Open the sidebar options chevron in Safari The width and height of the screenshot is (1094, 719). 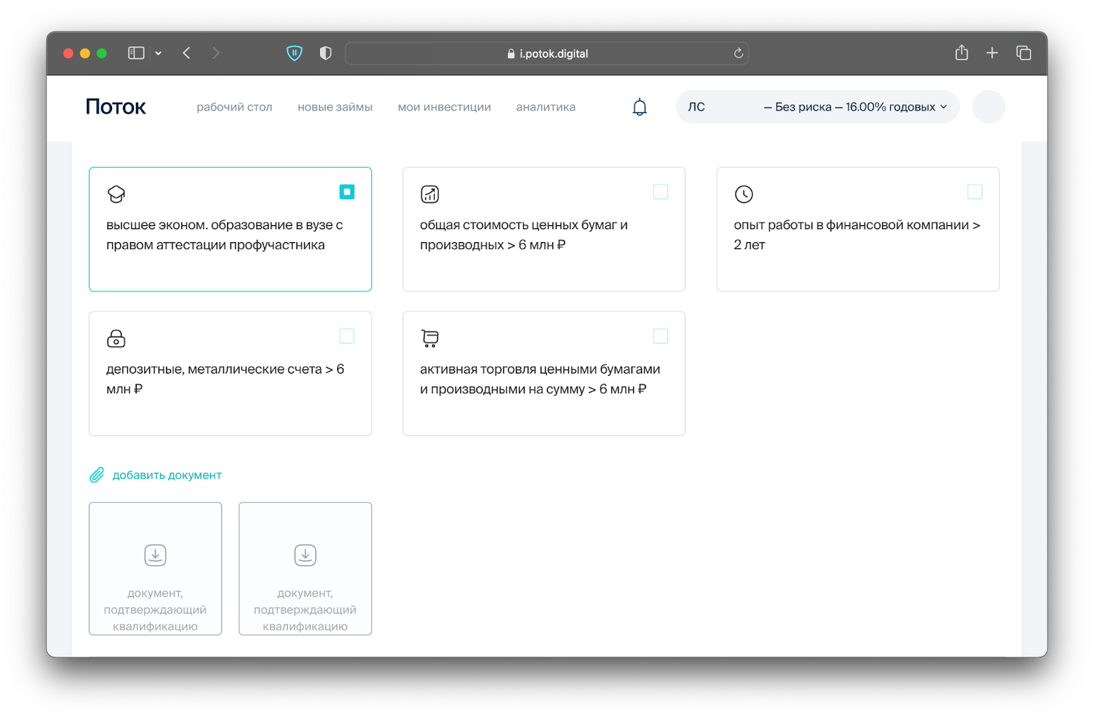[158, 53]
